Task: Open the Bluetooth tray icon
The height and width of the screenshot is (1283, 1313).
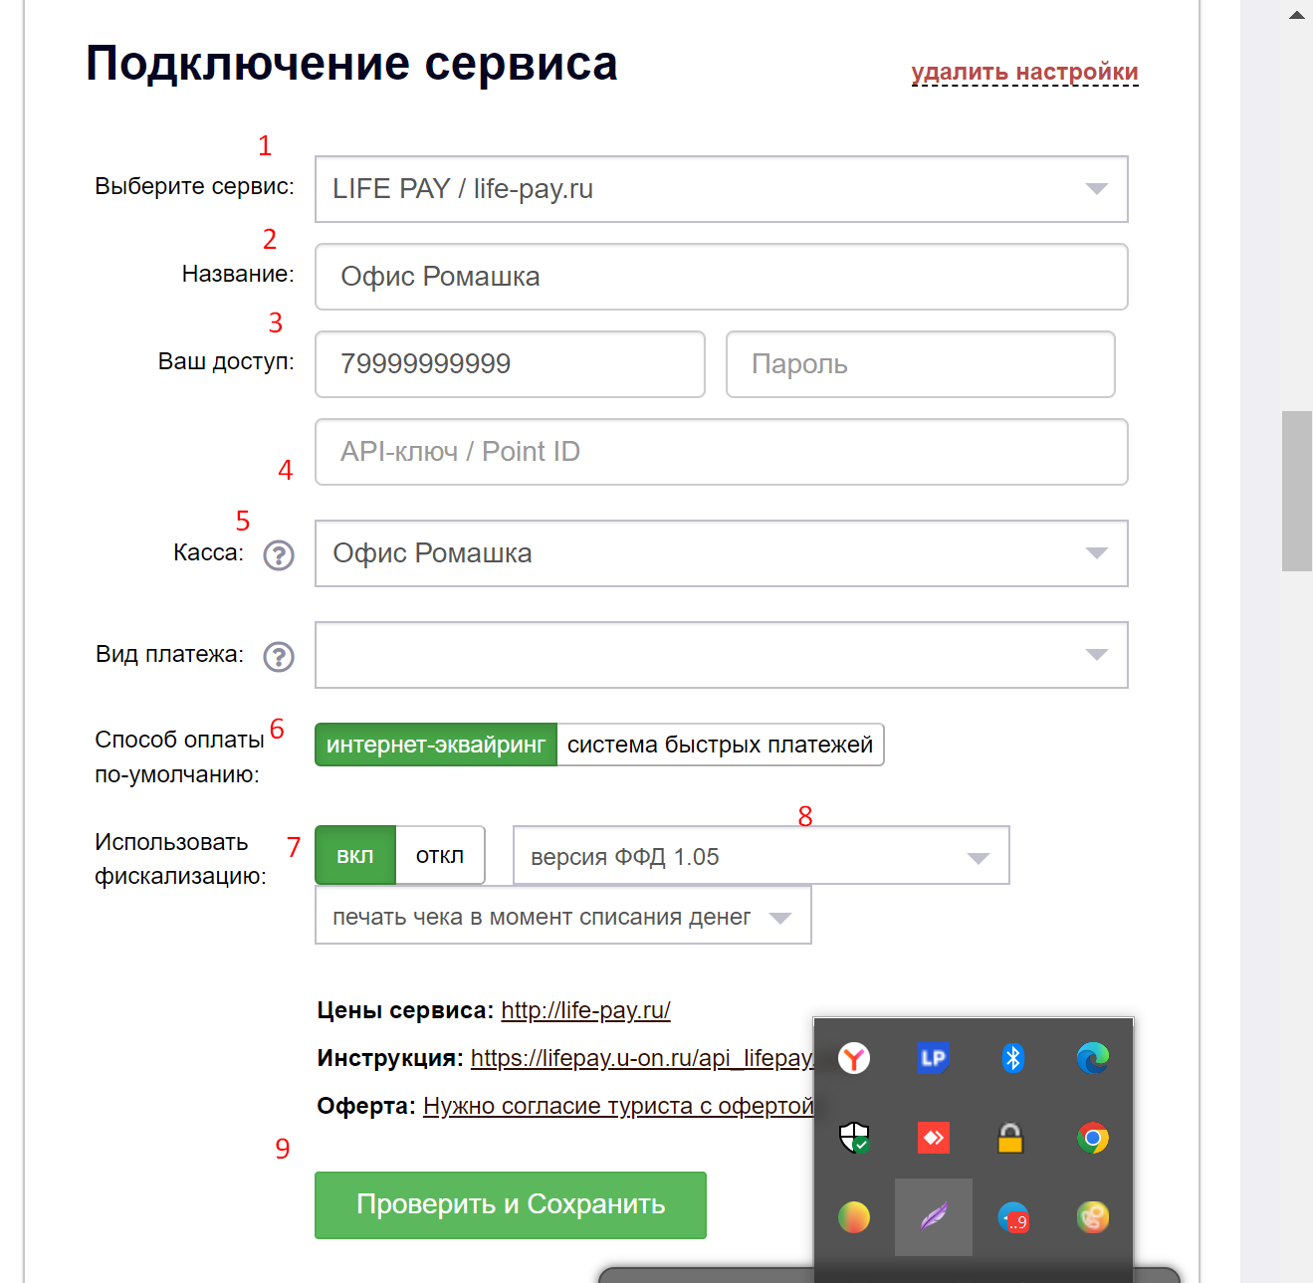Action: pos(1012,1058)
